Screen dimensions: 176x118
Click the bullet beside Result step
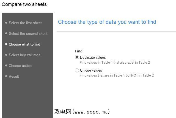click(x=6, y=76)
